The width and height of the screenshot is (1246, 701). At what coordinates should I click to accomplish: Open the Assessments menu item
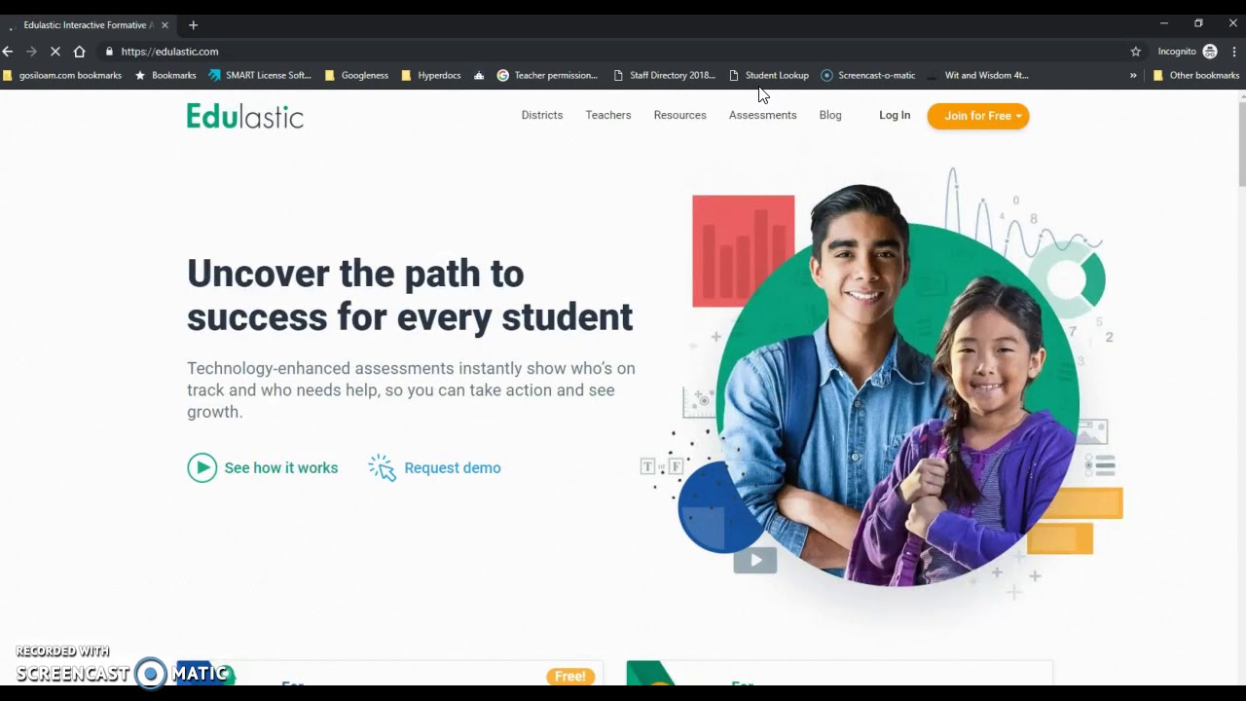coord(763,115)
